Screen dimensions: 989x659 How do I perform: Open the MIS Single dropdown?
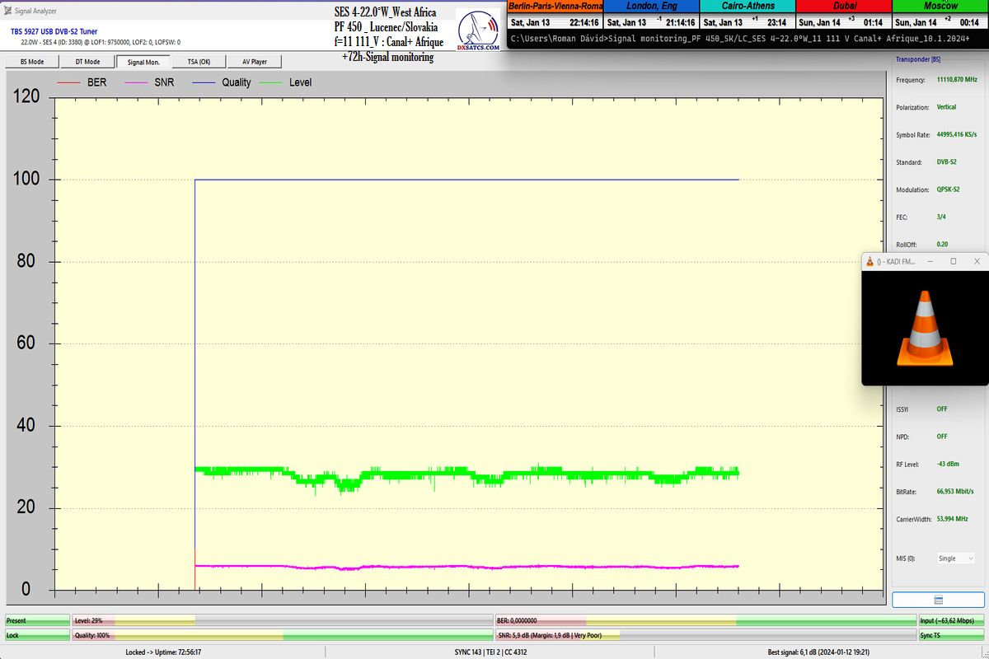[x=955, y=559]
